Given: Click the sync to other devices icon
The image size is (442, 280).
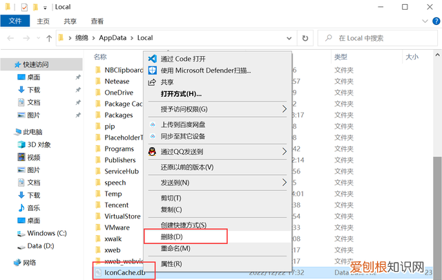Looking at the screenshot, I should point(153,136).
